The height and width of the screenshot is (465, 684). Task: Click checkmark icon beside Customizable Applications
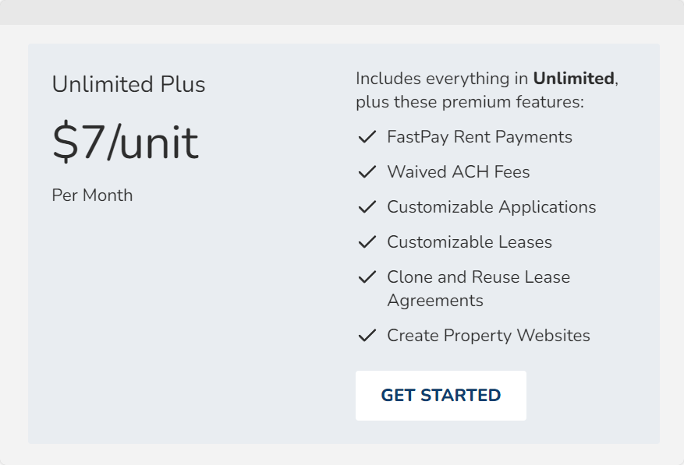[367, 207]
